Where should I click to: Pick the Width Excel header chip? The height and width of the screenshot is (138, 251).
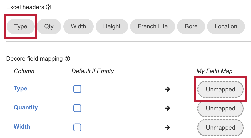(78, 26)
